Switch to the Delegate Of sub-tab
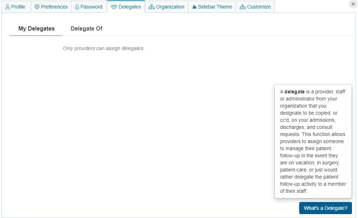Image resolution: width=358 pixels, height=218 pixels. [x=86, y=29]
